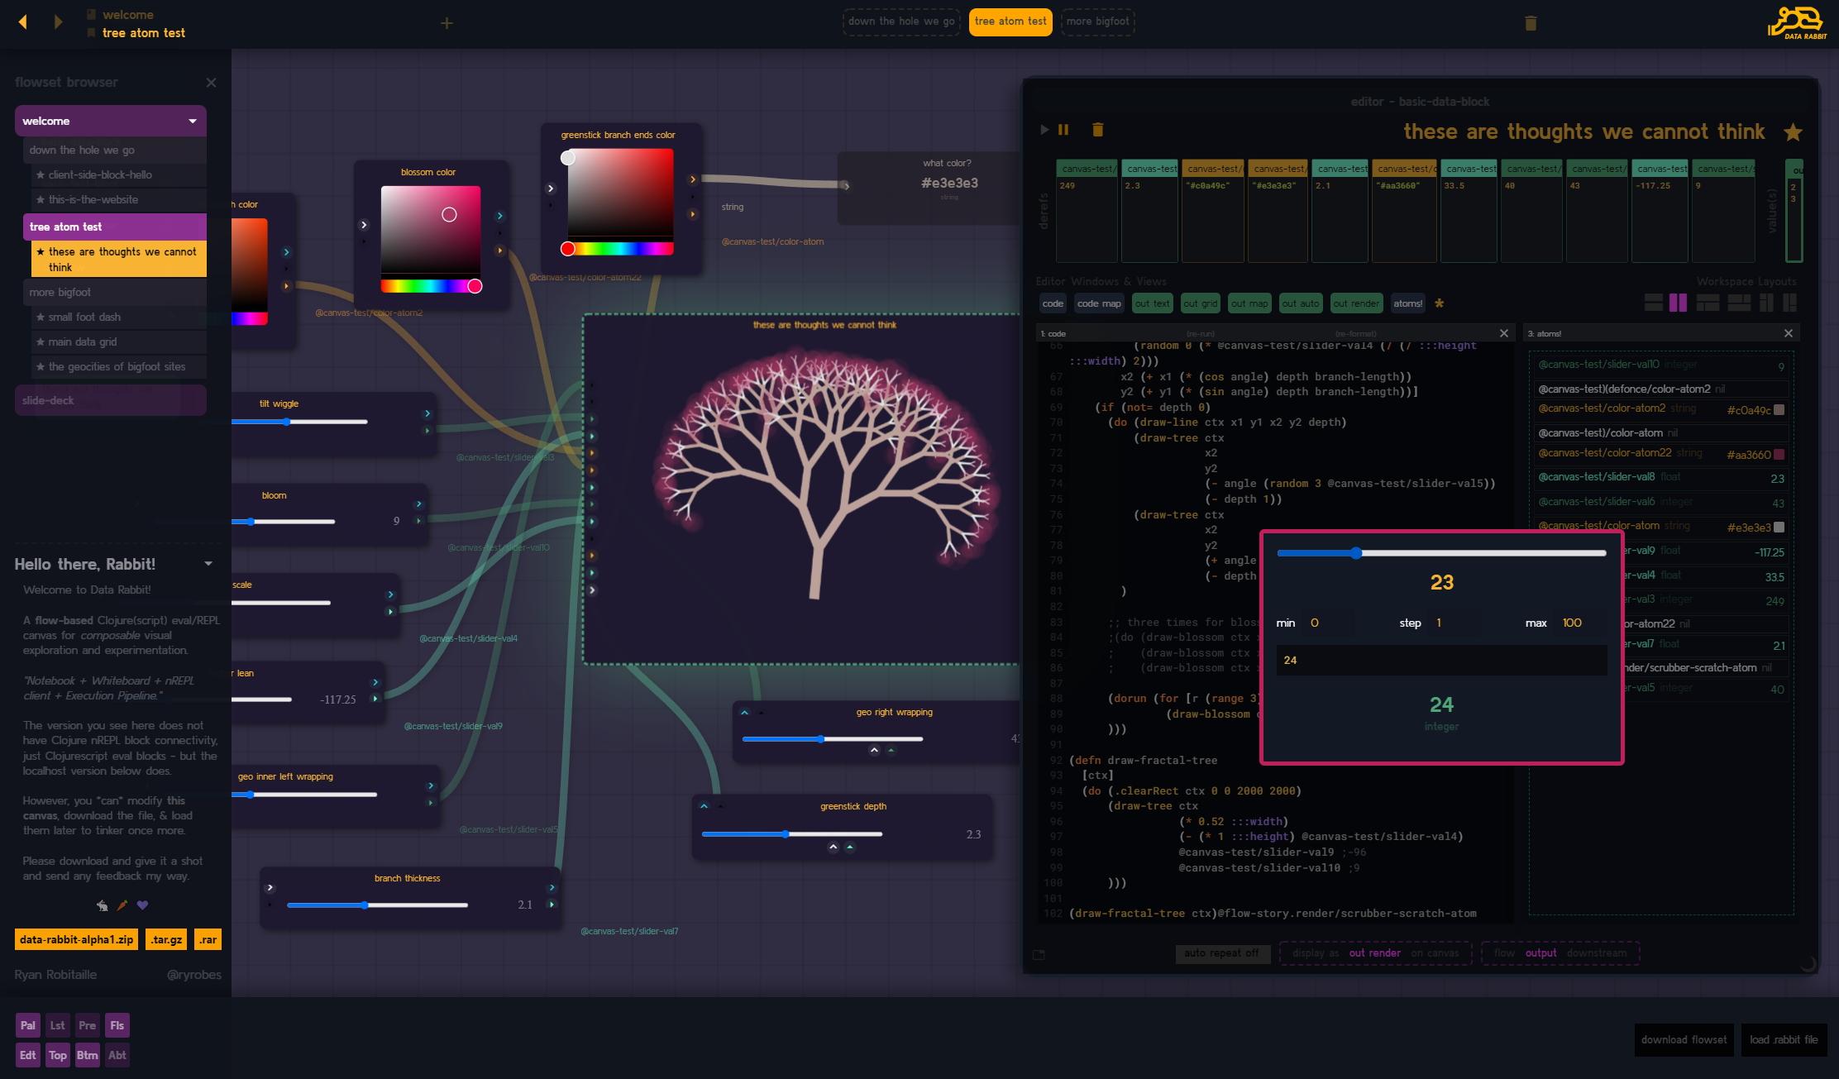
Task: Click the editor play button
Action: pyautogui.click(x=1044, y=130)
